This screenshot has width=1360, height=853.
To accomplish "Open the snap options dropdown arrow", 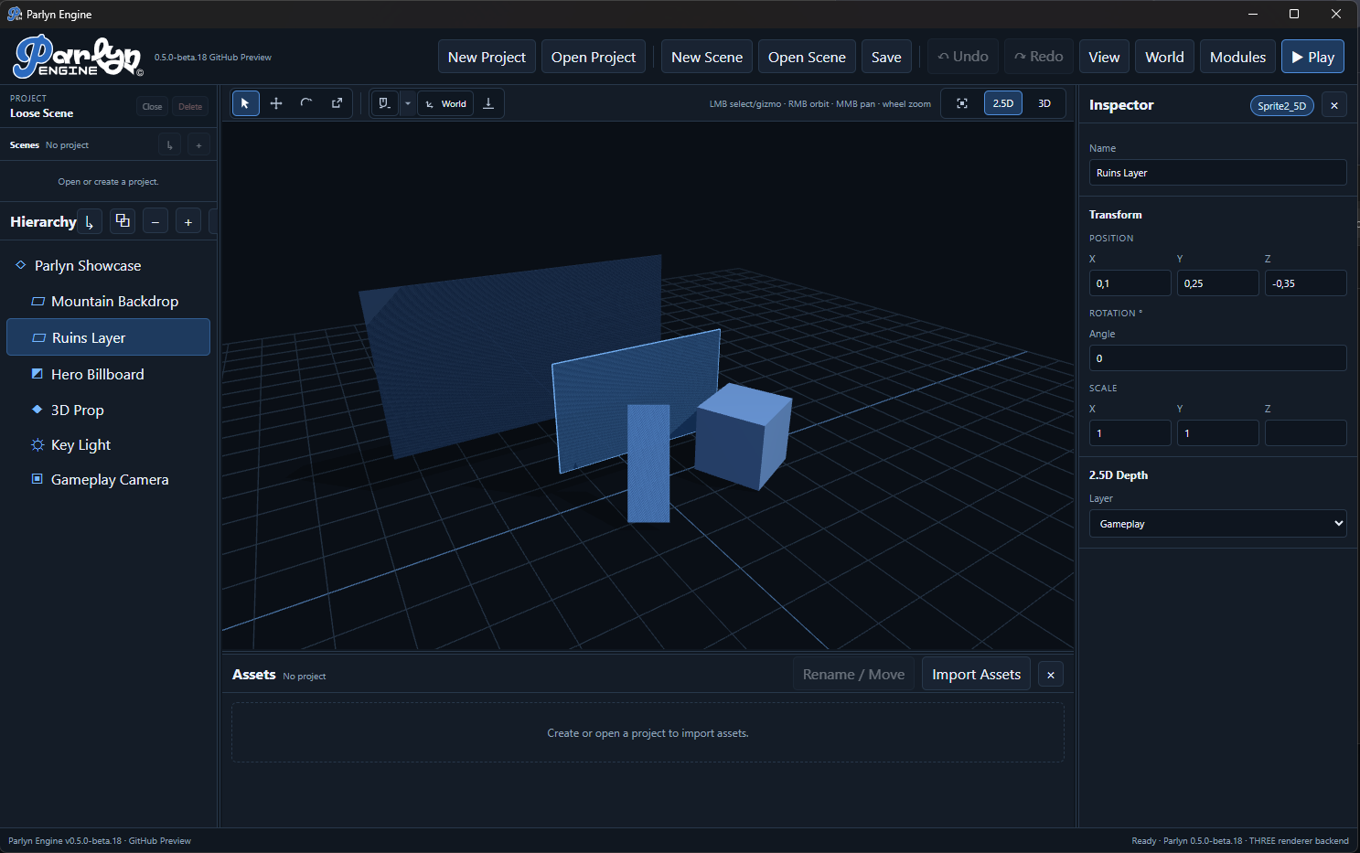I will [x=408, y=103].
